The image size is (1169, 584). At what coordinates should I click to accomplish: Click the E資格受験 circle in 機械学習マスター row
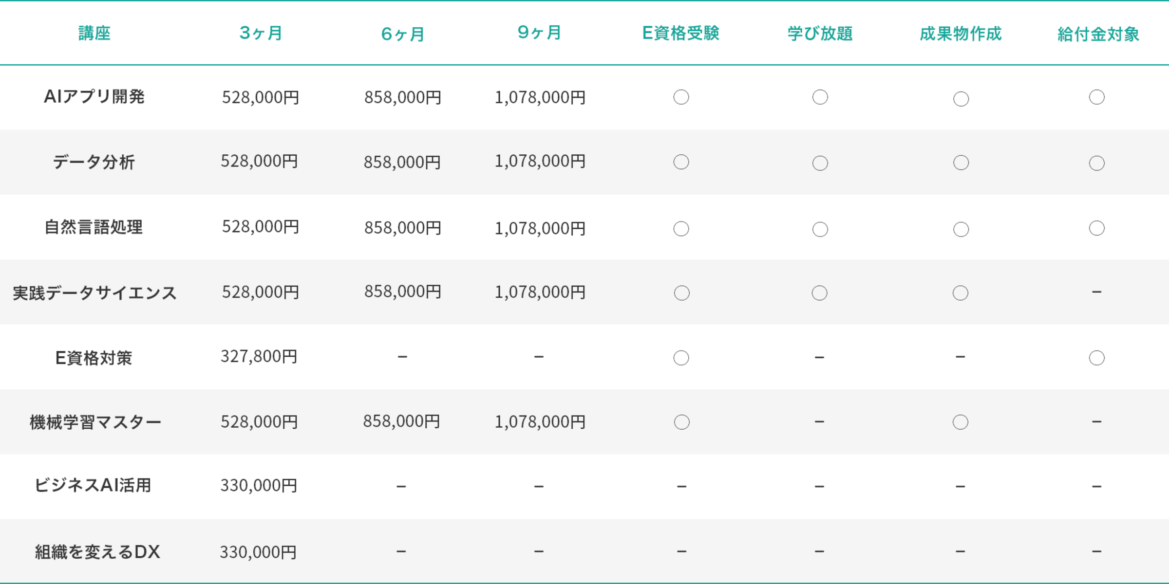coord(681,422)
